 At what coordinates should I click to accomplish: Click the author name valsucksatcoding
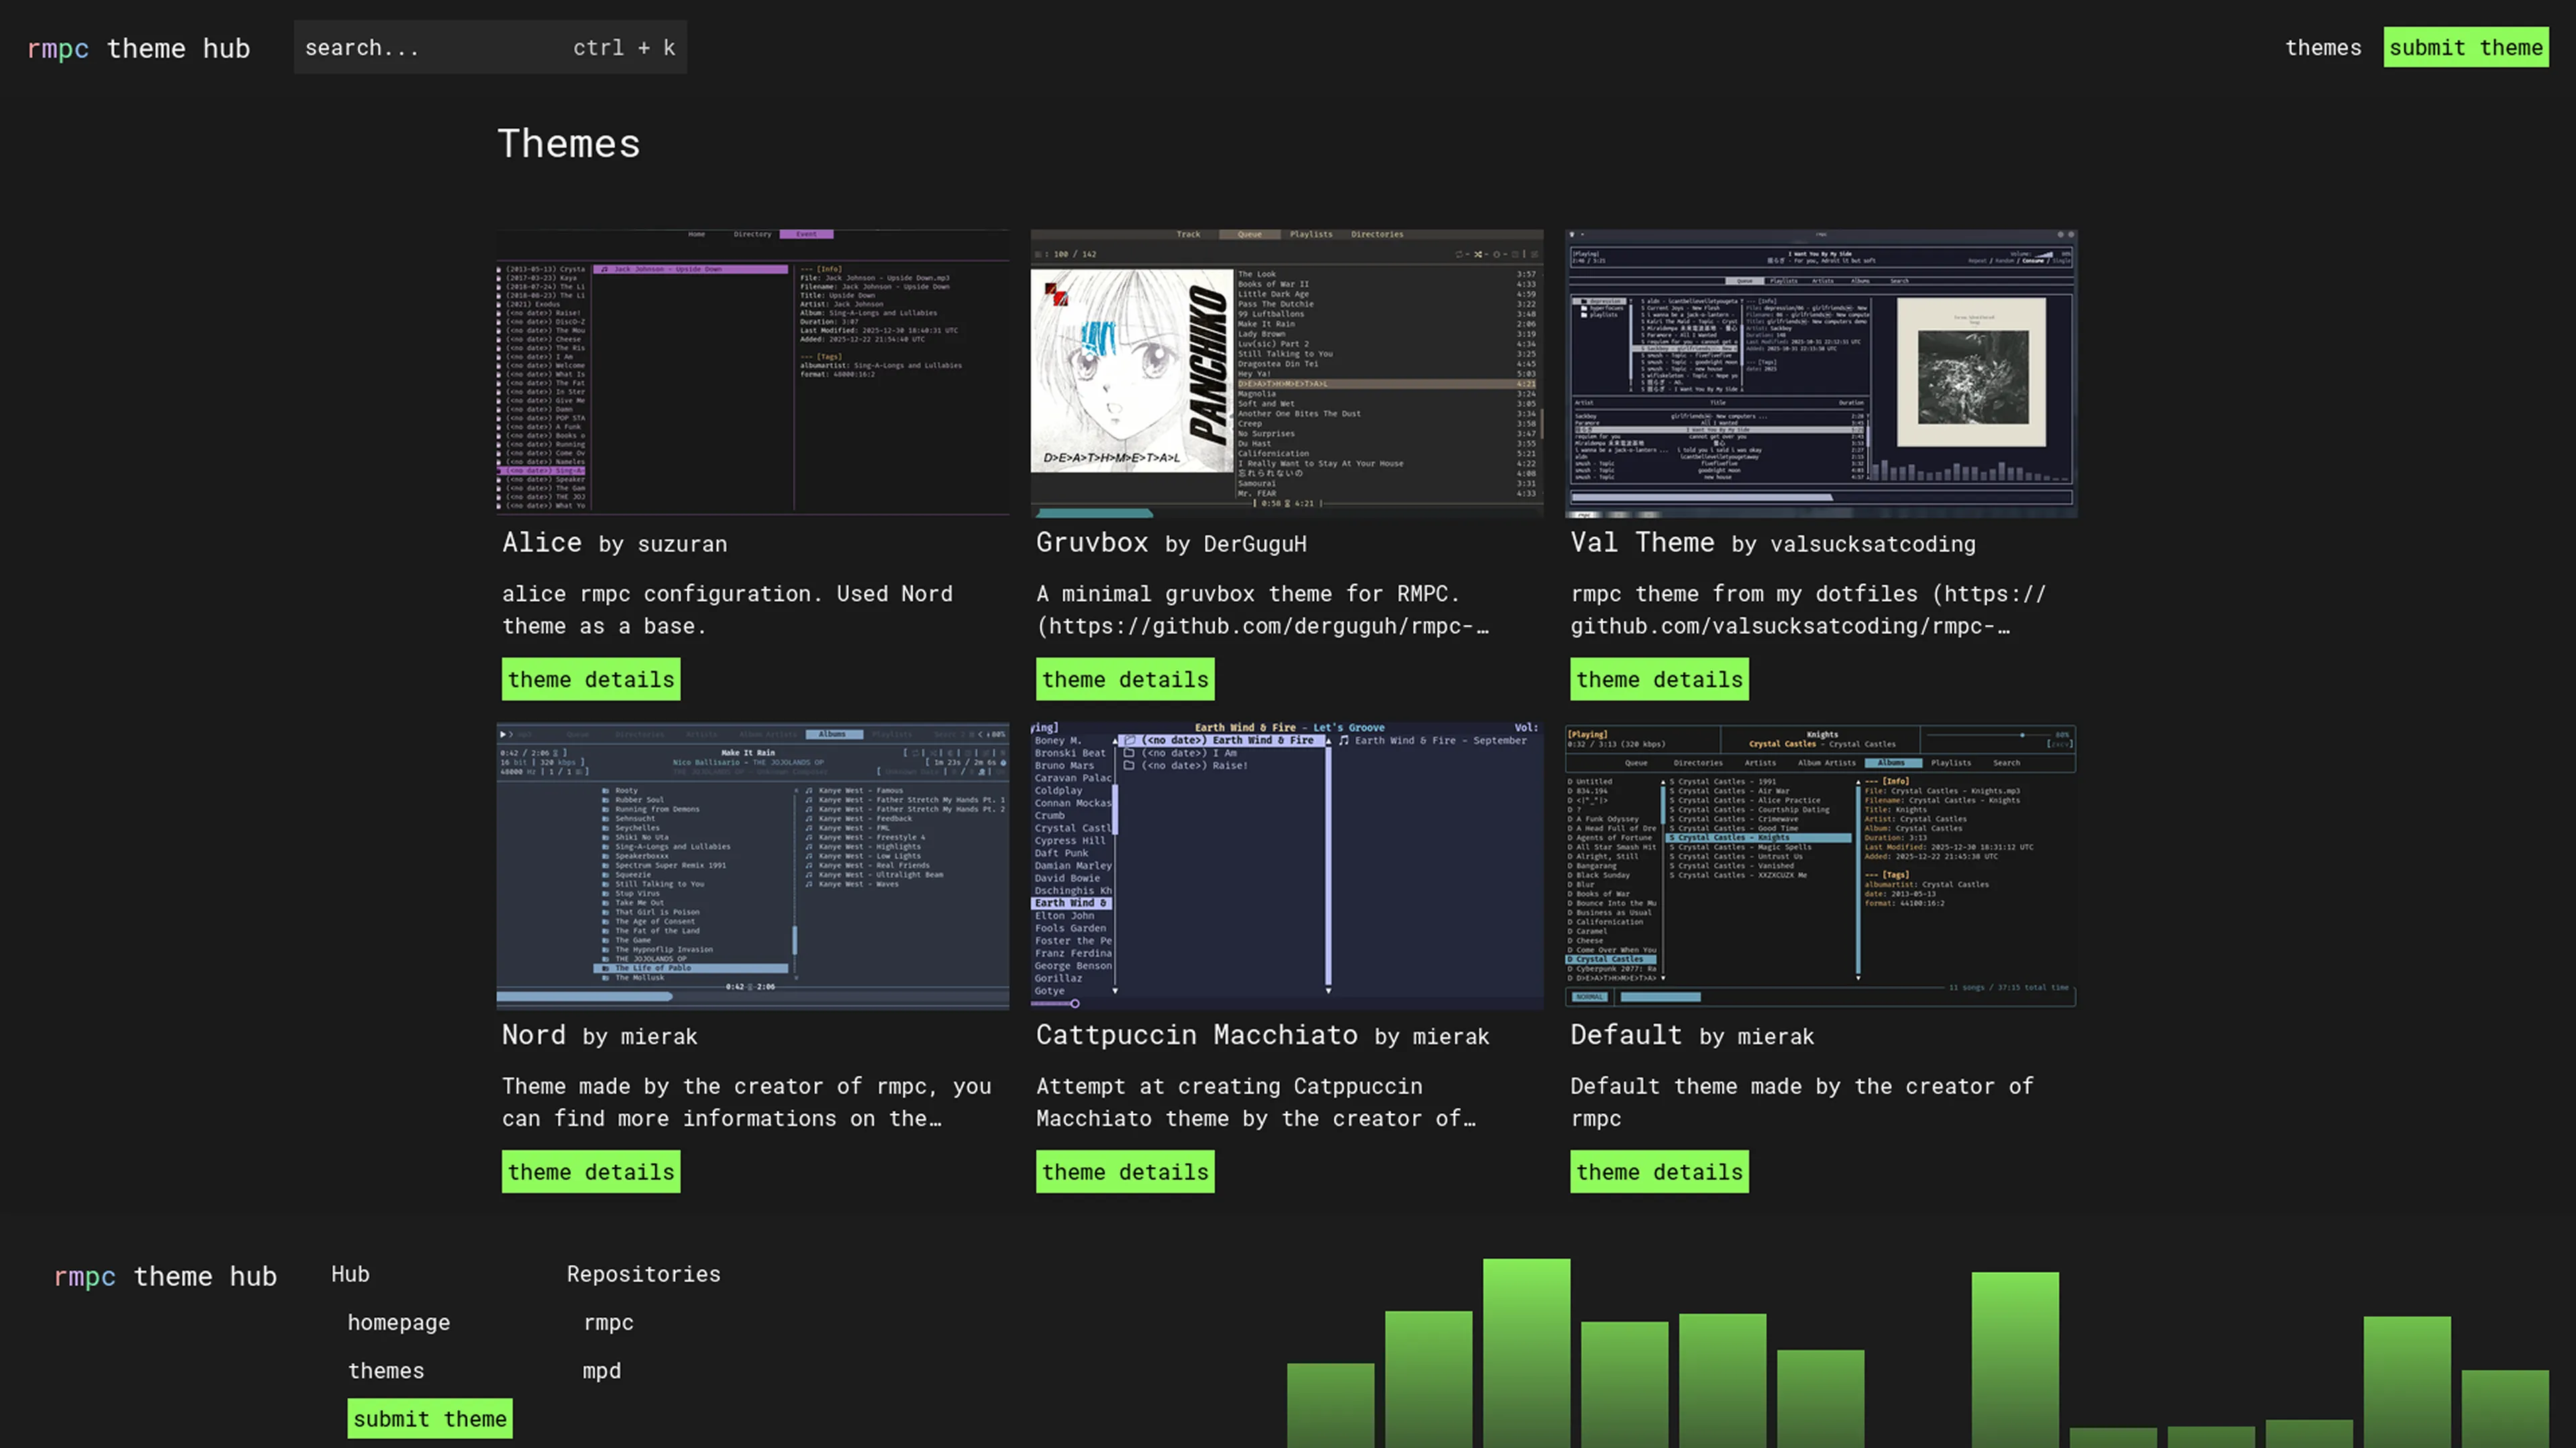pos(1873,544)
